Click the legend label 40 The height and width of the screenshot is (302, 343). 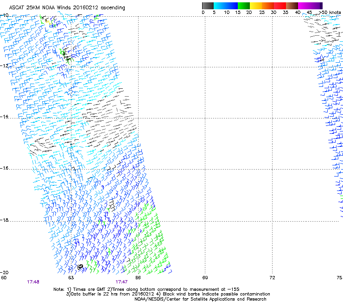298,13
